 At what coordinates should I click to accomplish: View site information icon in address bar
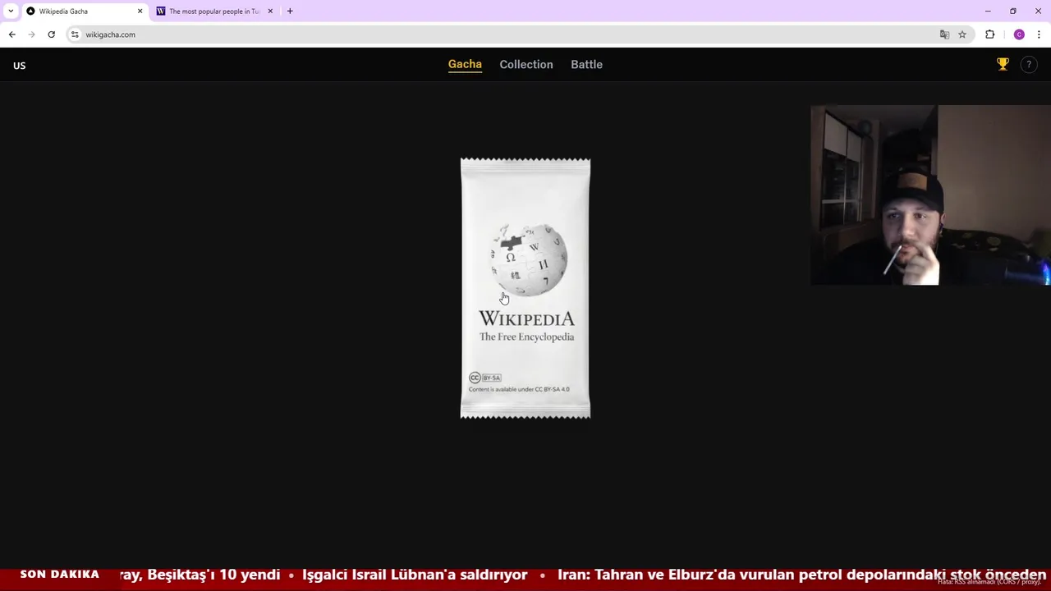pyautogui.click(x=75, y=34)
